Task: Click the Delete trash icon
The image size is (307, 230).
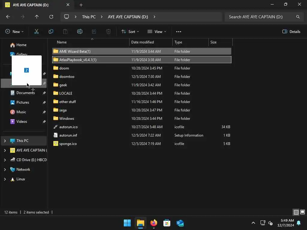Action: coord(109,31)
